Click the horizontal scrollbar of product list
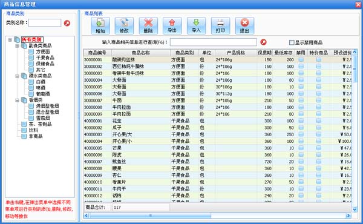This screenshot has height=224, width=363. 217,216
